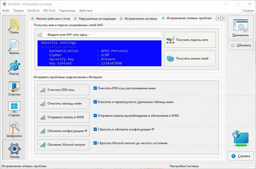Open the Файлы section in sidebar
This screenshot has width=256, height=169.
point(14,47)
